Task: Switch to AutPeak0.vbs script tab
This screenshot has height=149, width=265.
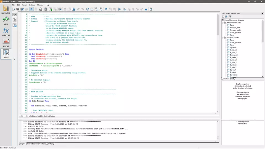Action: (x=49, y=116)
